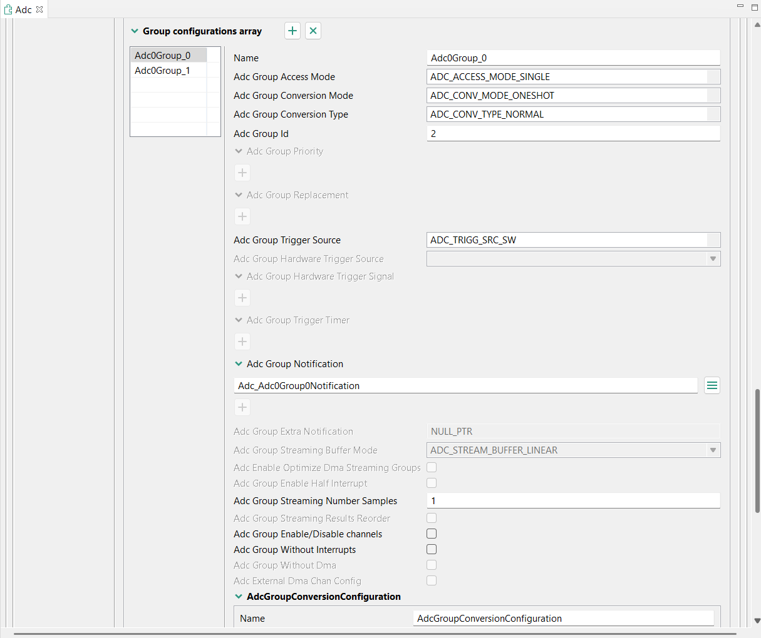Check the Adc Group Without Interrupts box
The image size is (761, 638).
pyautogui.click(x=432, y=549)
